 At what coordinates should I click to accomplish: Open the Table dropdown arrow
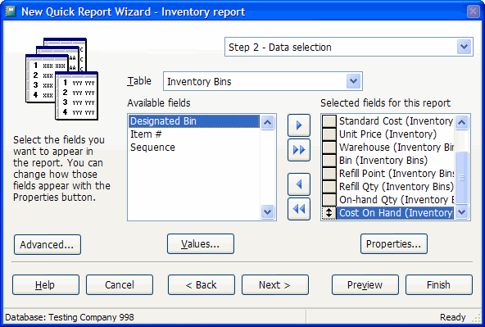click(x=353, y=81)
